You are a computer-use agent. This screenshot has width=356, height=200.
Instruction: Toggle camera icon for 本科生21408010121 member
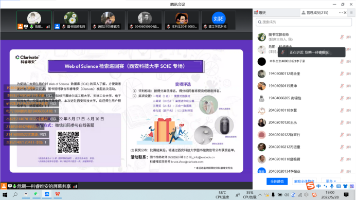(349, 62)
